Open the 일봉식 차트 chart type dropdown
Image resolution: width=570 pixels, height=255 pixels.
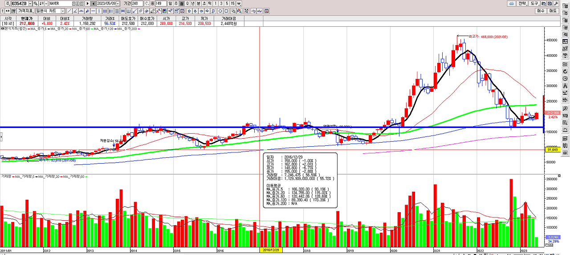point(63,11)
